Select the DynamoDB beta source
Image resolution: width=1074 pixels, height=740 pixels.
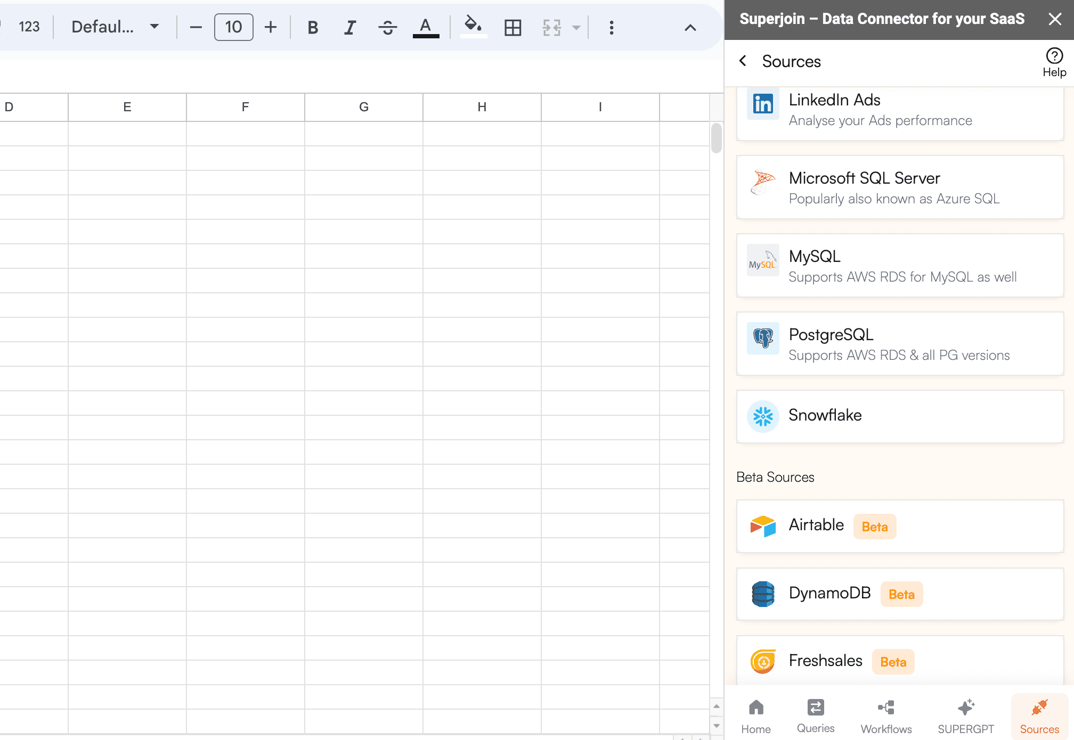pyautogui.click(x=900, y=594)
